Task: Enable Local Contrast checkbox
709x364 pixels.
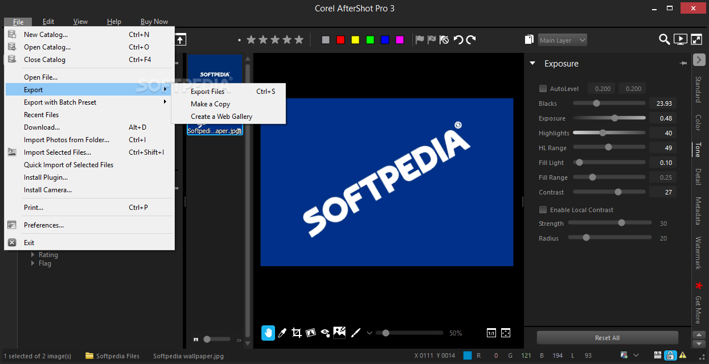Action: tap(543, 210)
